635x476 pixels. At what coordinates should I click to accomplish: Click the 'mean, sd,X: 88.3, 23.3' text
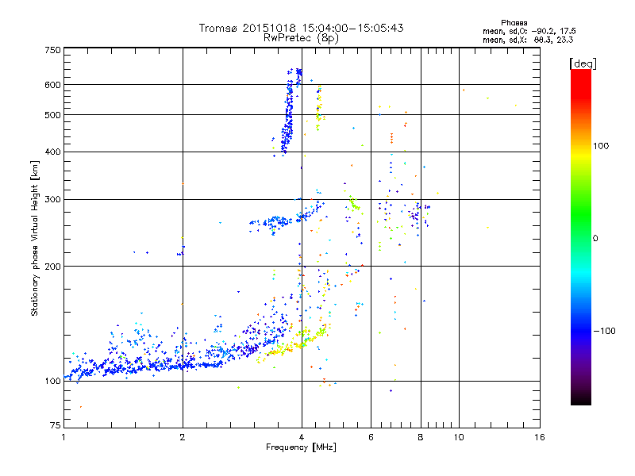[528, 40]
